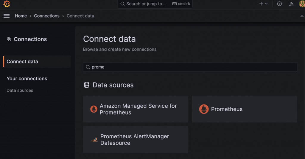Click the Prometheus AlertManager icon

pos(94,139)
